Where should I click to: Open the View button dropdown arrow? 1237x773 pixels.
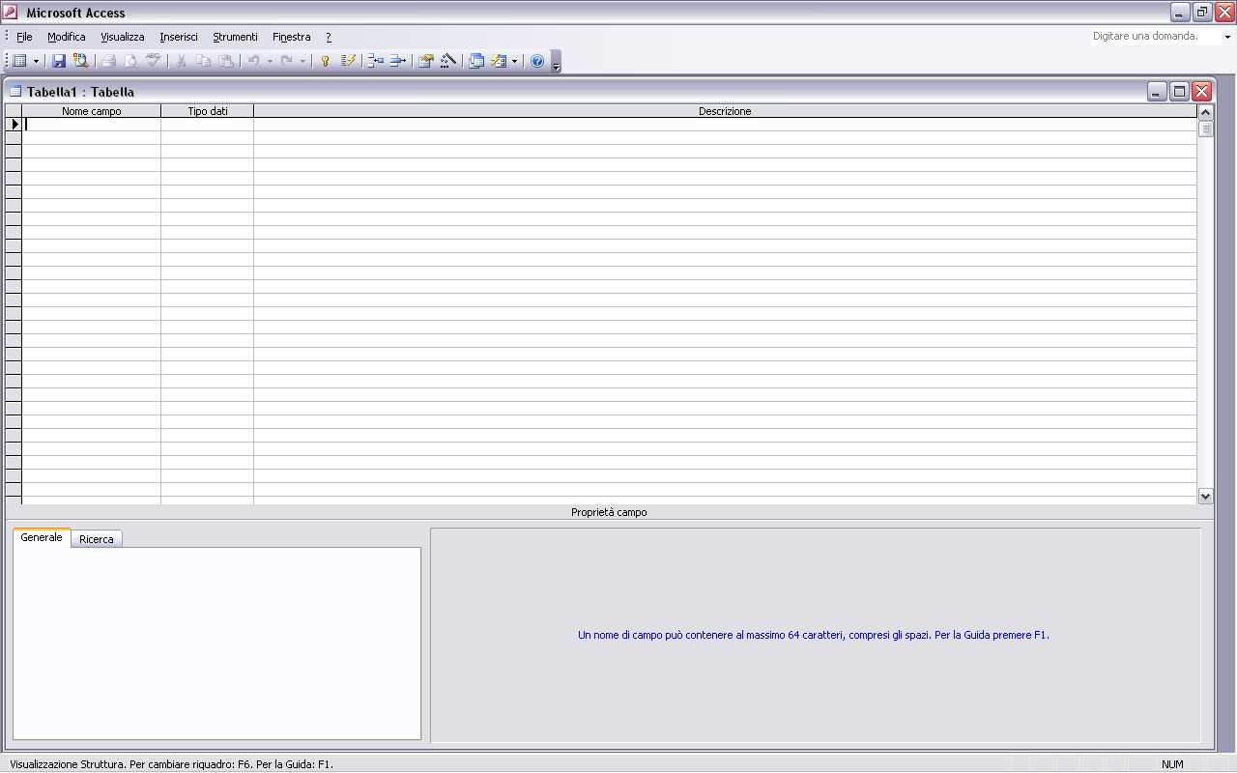[36, 61]
